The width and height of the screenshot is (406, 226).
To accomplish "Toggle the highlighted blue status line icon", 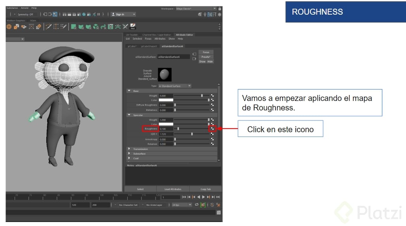I will pos(55,15).
